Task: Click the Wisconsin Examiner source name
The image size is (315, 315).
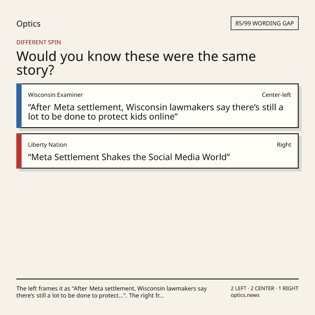Action: point(55,95)
